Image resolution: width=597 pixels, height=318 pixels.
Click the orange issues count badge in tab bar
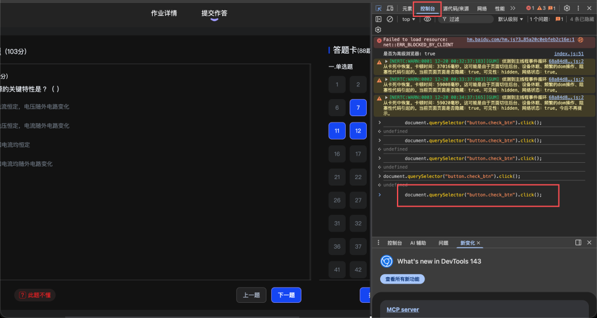(552, 8)
